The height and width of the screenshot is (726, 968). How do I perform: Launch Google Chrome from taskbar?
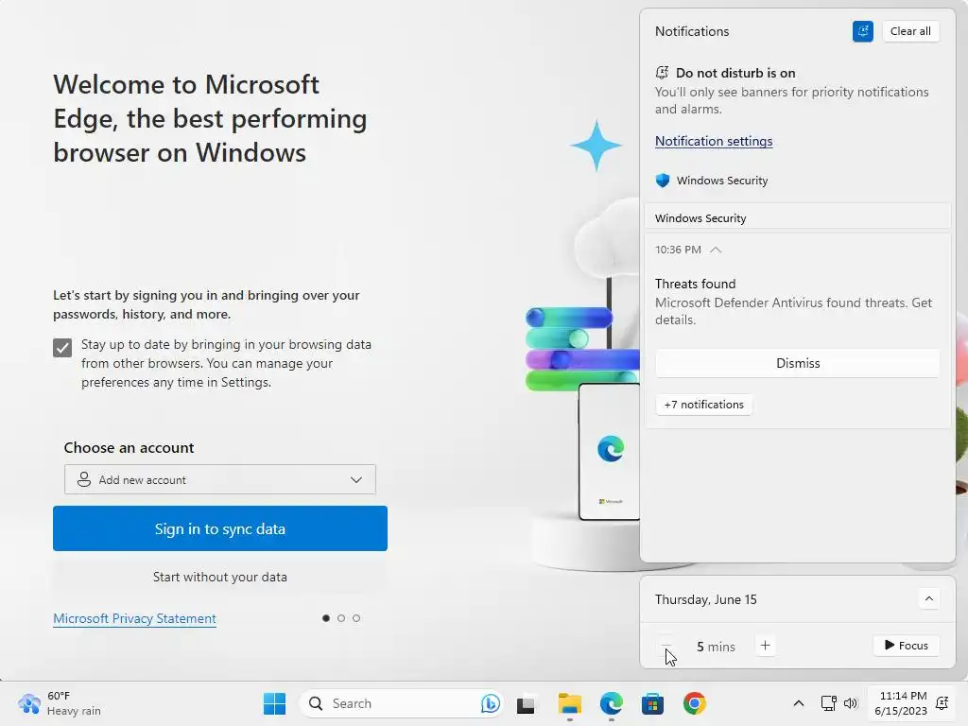[695, 703]
